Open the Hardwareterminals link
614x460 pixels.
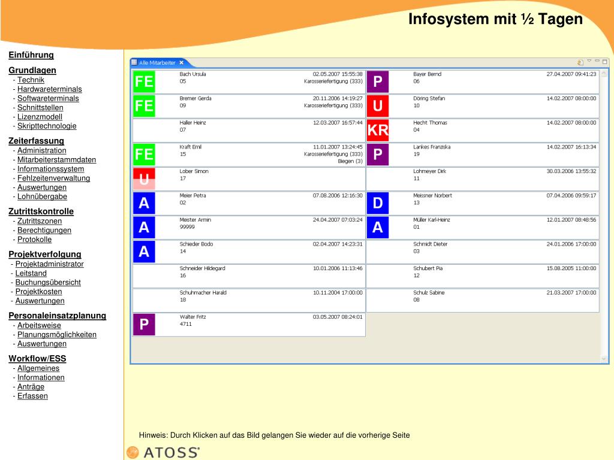[x=50, y=89]
